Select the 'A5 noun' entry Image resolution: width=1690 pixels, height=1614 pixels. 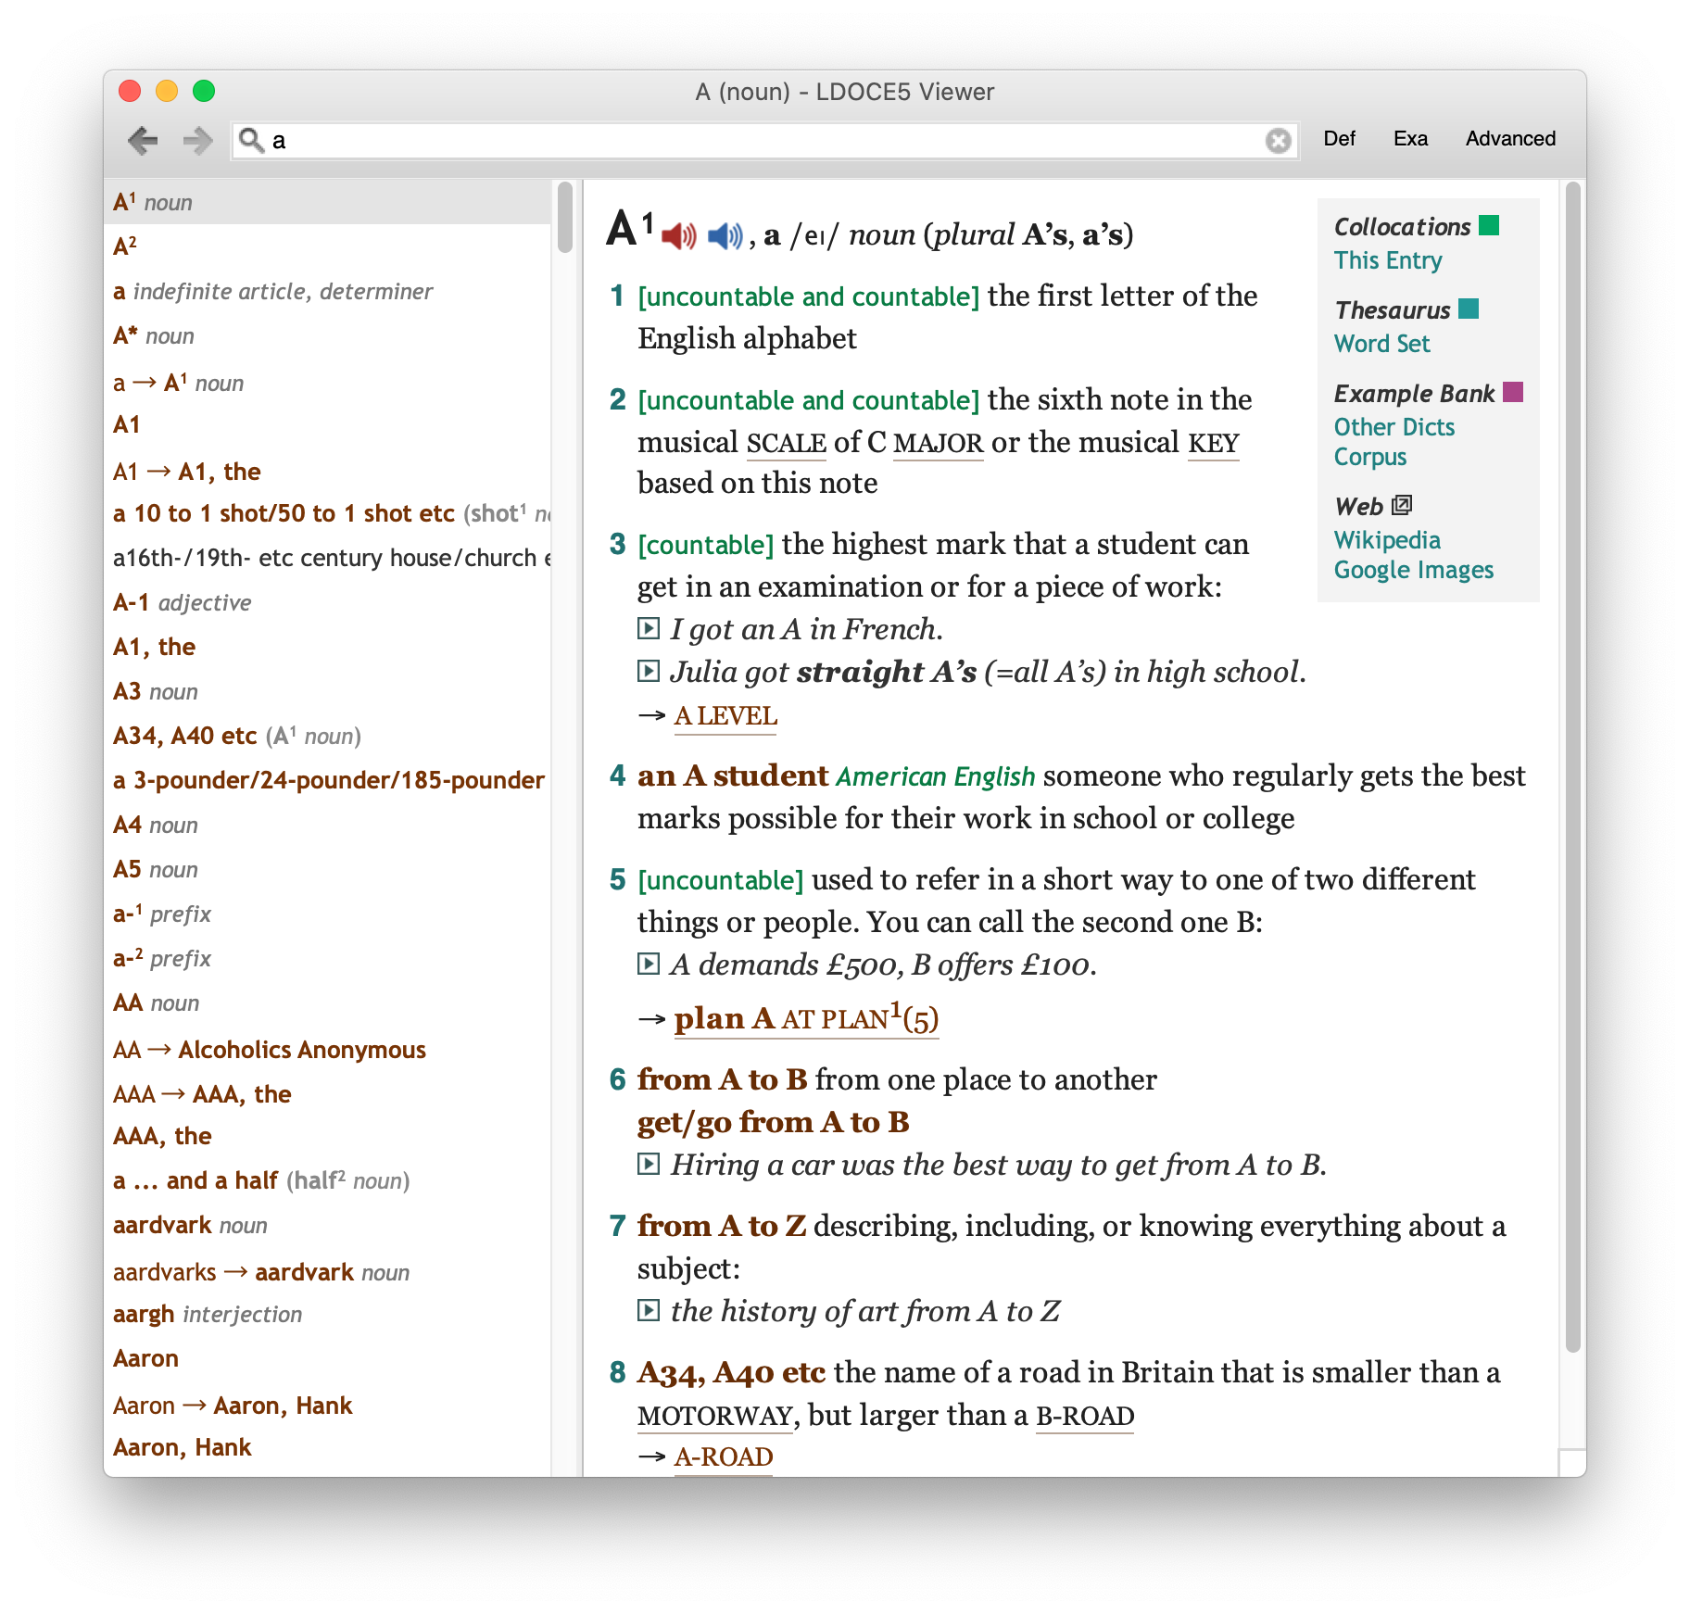pyautogui.click(x=328, y=869)
